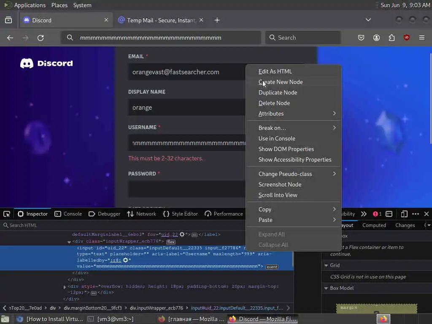Click the flex badge on inputWrapper div
The width and height of the screenshot is (432, 324).
click(x=171, y=242)
